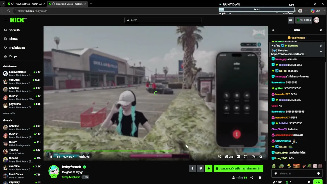Share the bxbyfrench stream

pyautogui.click(x=252, y=178)
